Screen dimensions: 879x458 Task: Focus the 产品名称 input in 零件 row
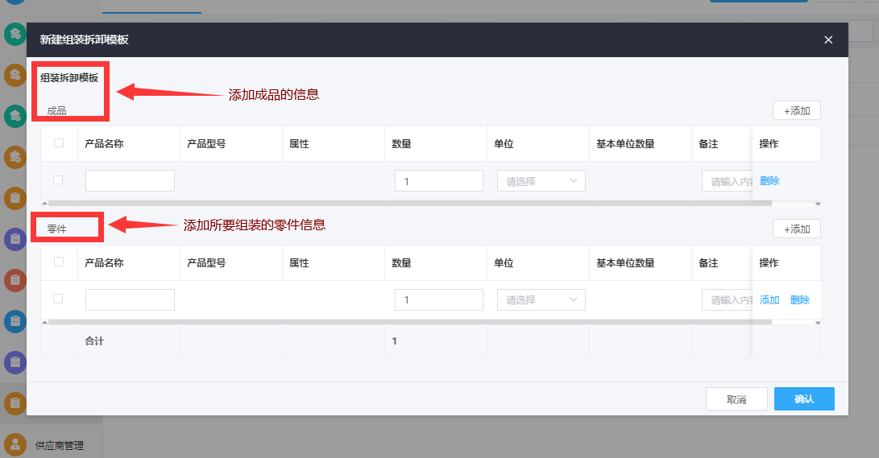coord(130,299)
